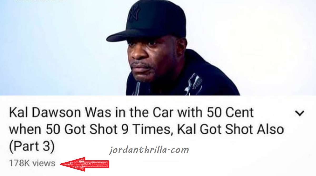Tap the "(Part 3)" title text
Screen dimensions: 316x176
tap(32, 146)
